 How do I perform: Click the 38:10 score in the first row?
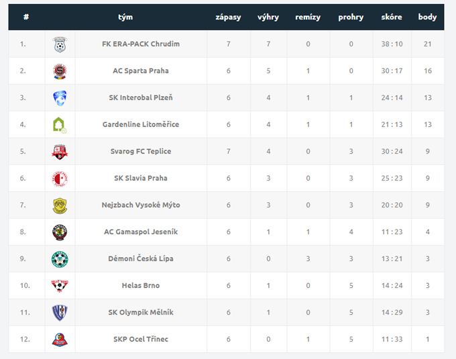coord(392,44)
